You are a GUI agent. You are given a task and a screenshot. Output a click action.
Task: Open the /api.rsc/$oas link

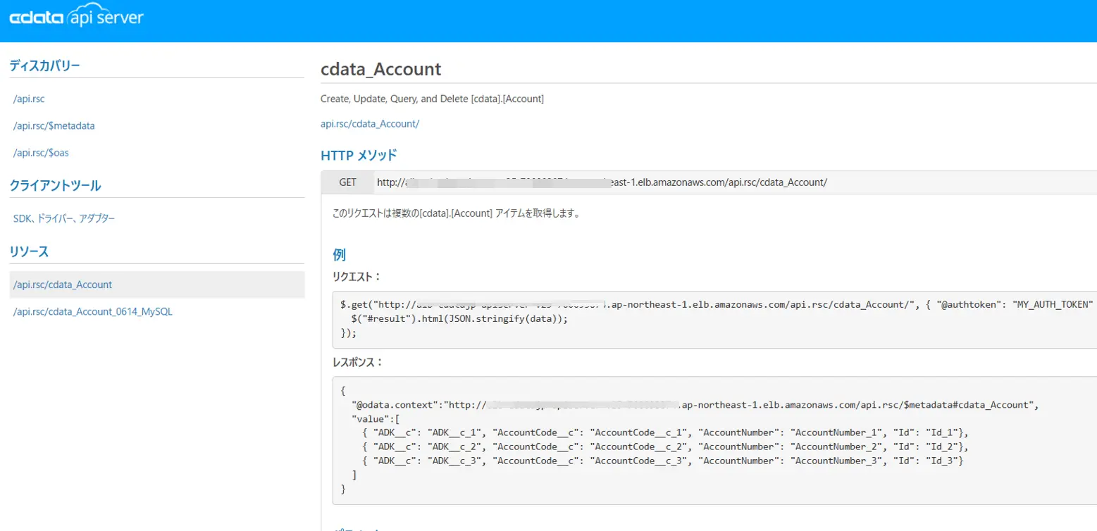point(41,153)
